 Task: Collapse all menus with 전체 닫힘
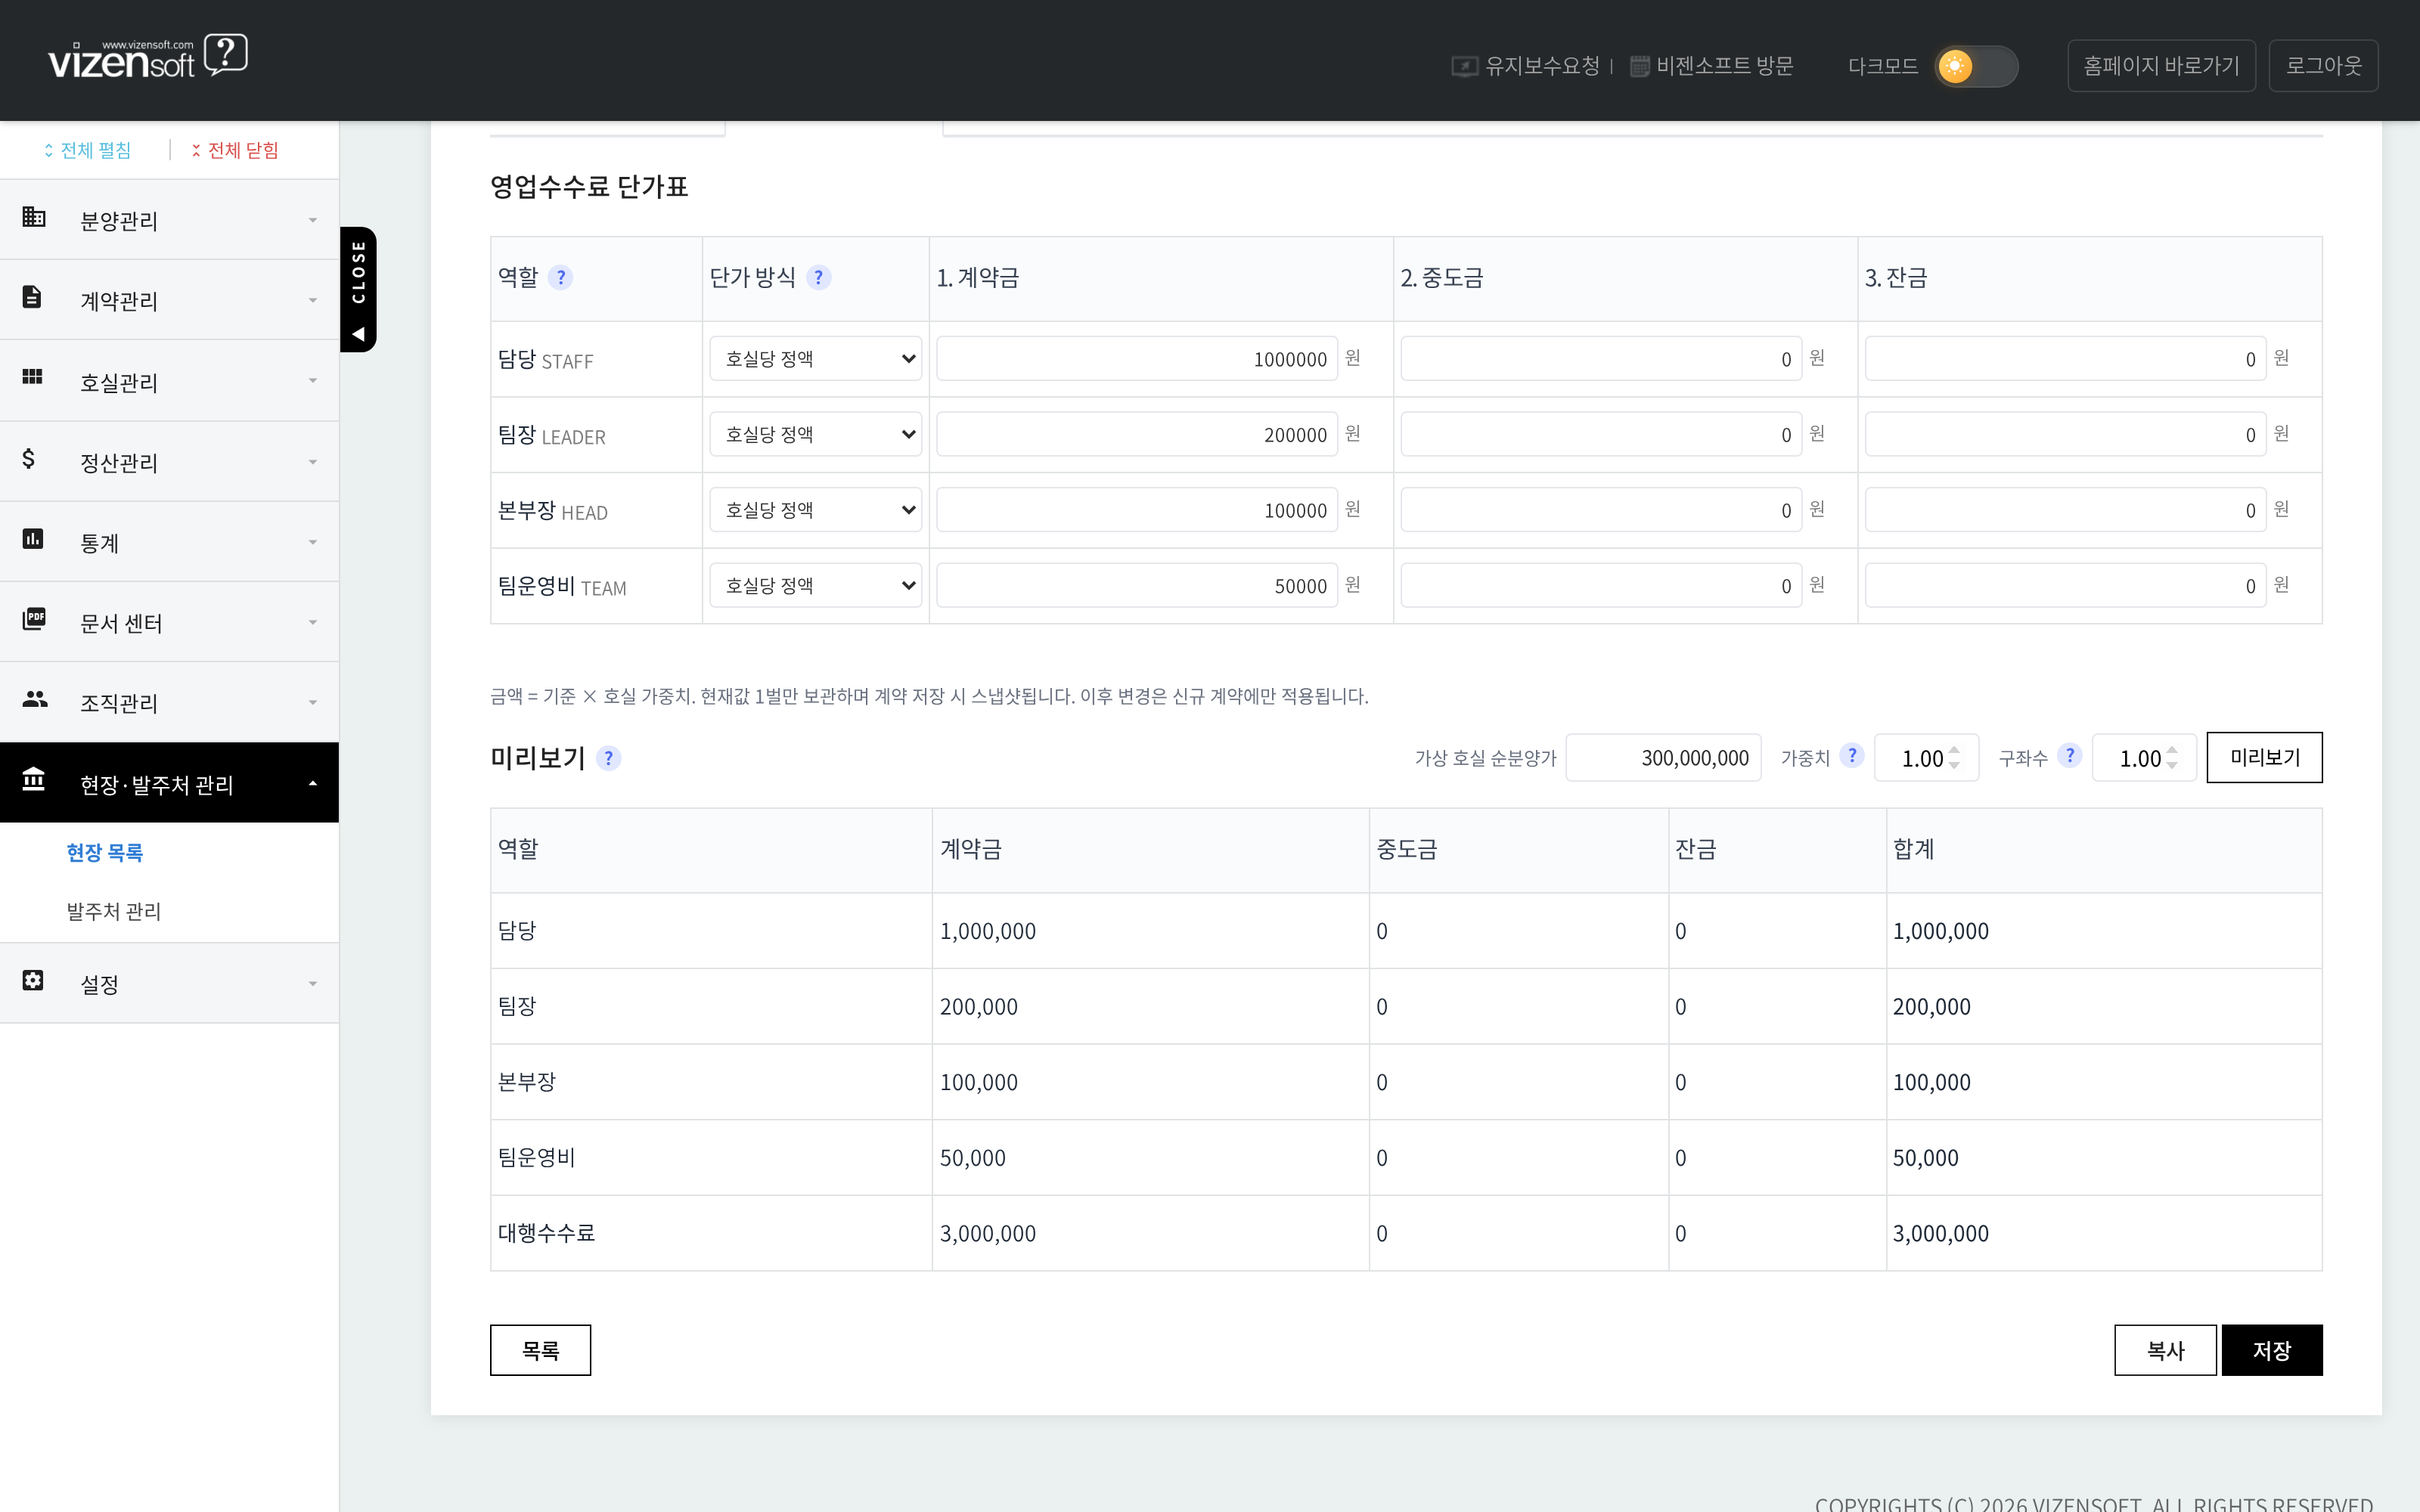click(235, 150)
